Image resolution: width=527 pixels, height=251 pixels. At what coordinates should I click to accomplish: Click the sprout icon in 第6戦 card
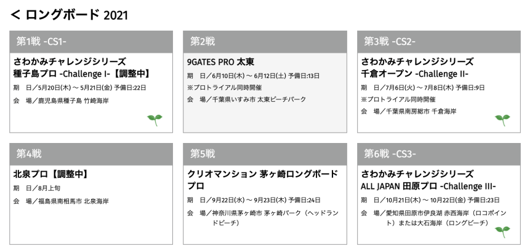tap(502, 232)
